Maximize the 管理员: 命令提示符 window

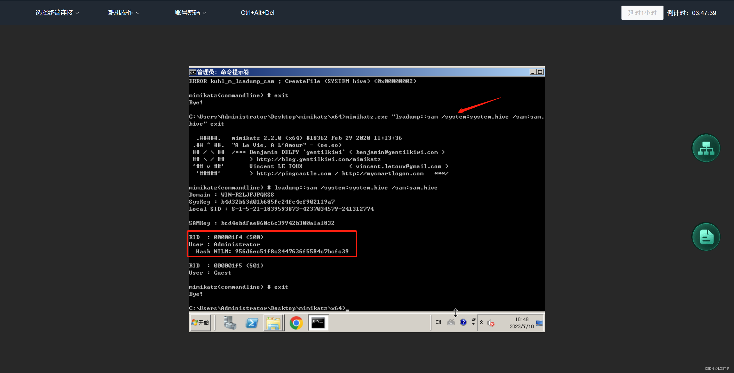(x=540, y=72)
